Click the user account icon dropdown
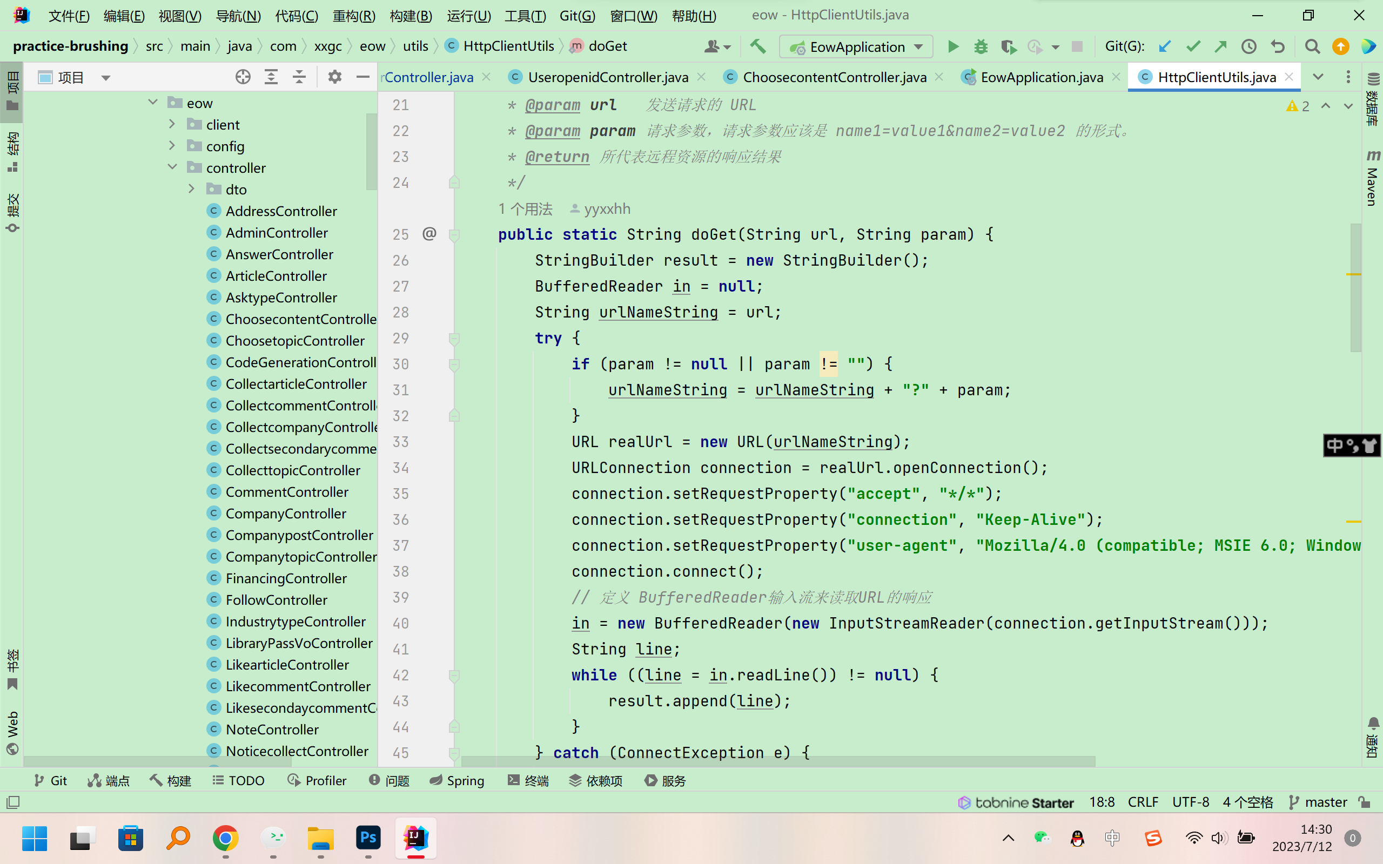 (718, 46)
